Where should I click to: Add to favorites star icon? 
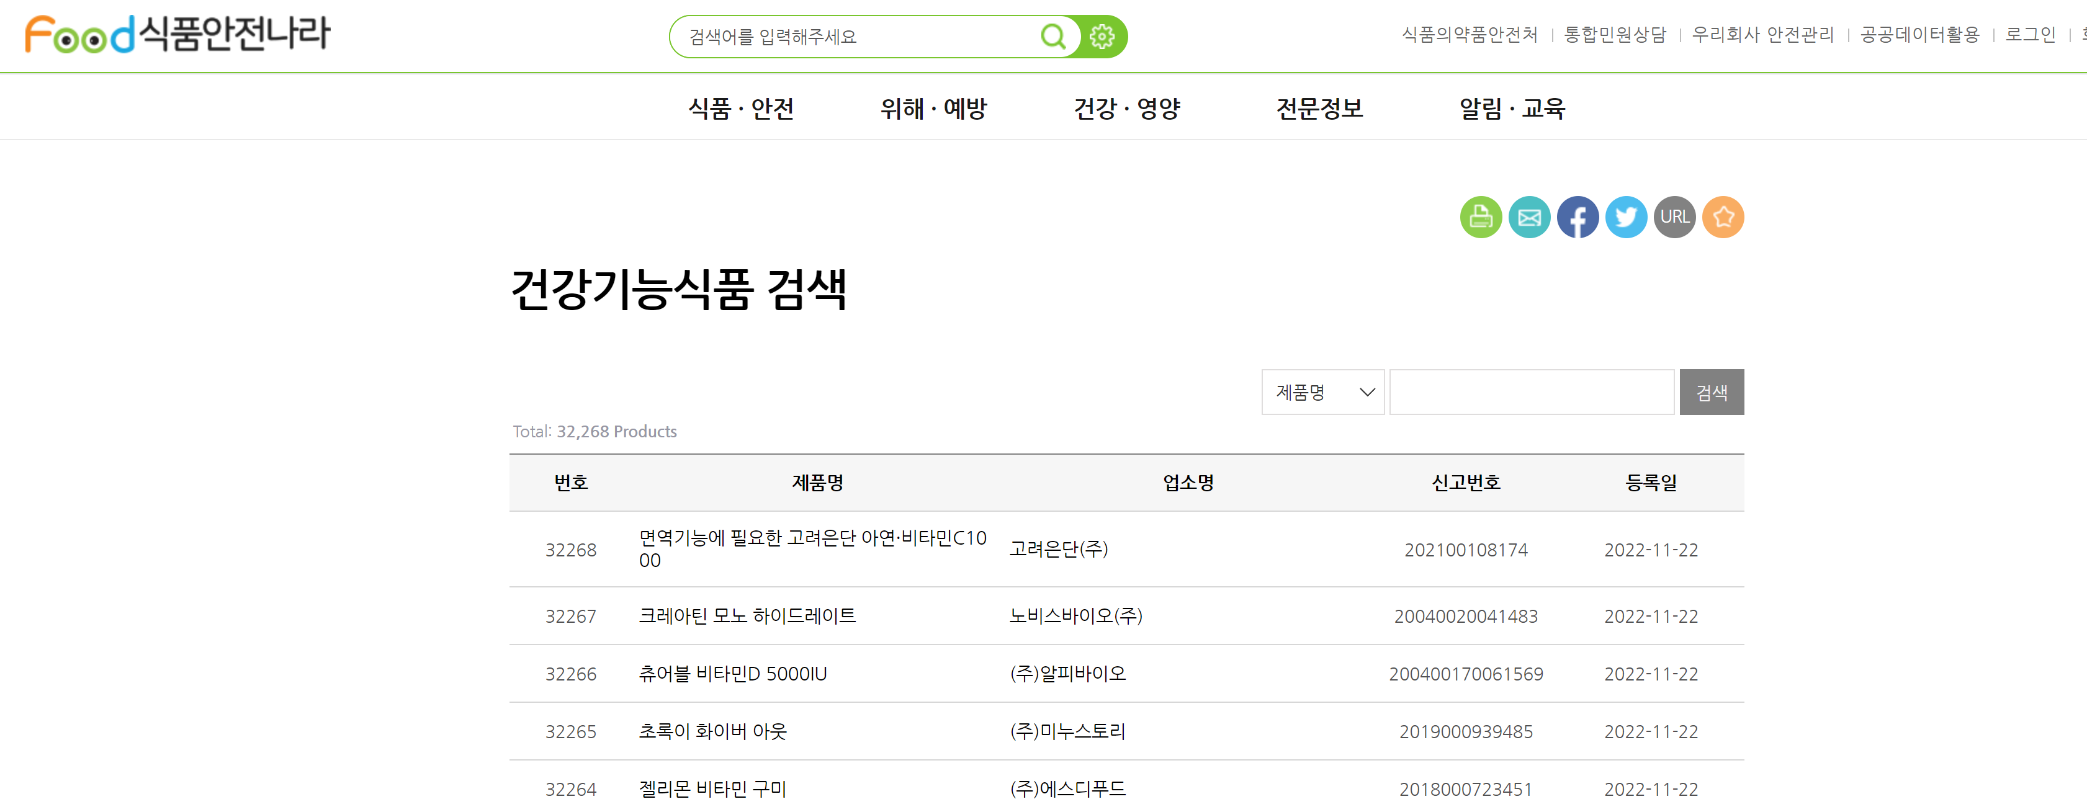click(1723, 217)
